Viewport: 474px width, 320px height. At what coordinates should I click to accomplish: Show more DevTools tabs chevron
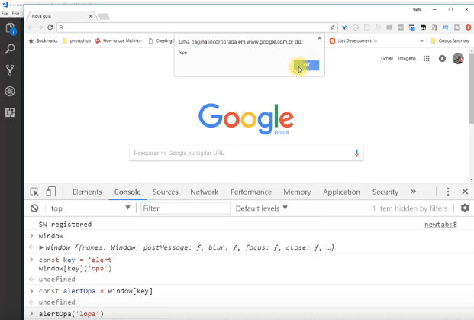click(x=413, y=192)
